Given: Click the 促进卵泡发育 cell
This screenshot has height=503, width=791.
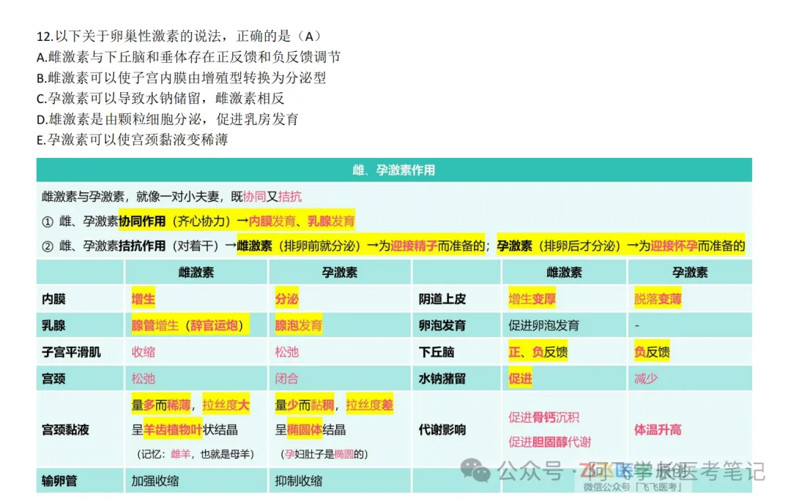Looking at the screenshot, I should tap(543, 325).
